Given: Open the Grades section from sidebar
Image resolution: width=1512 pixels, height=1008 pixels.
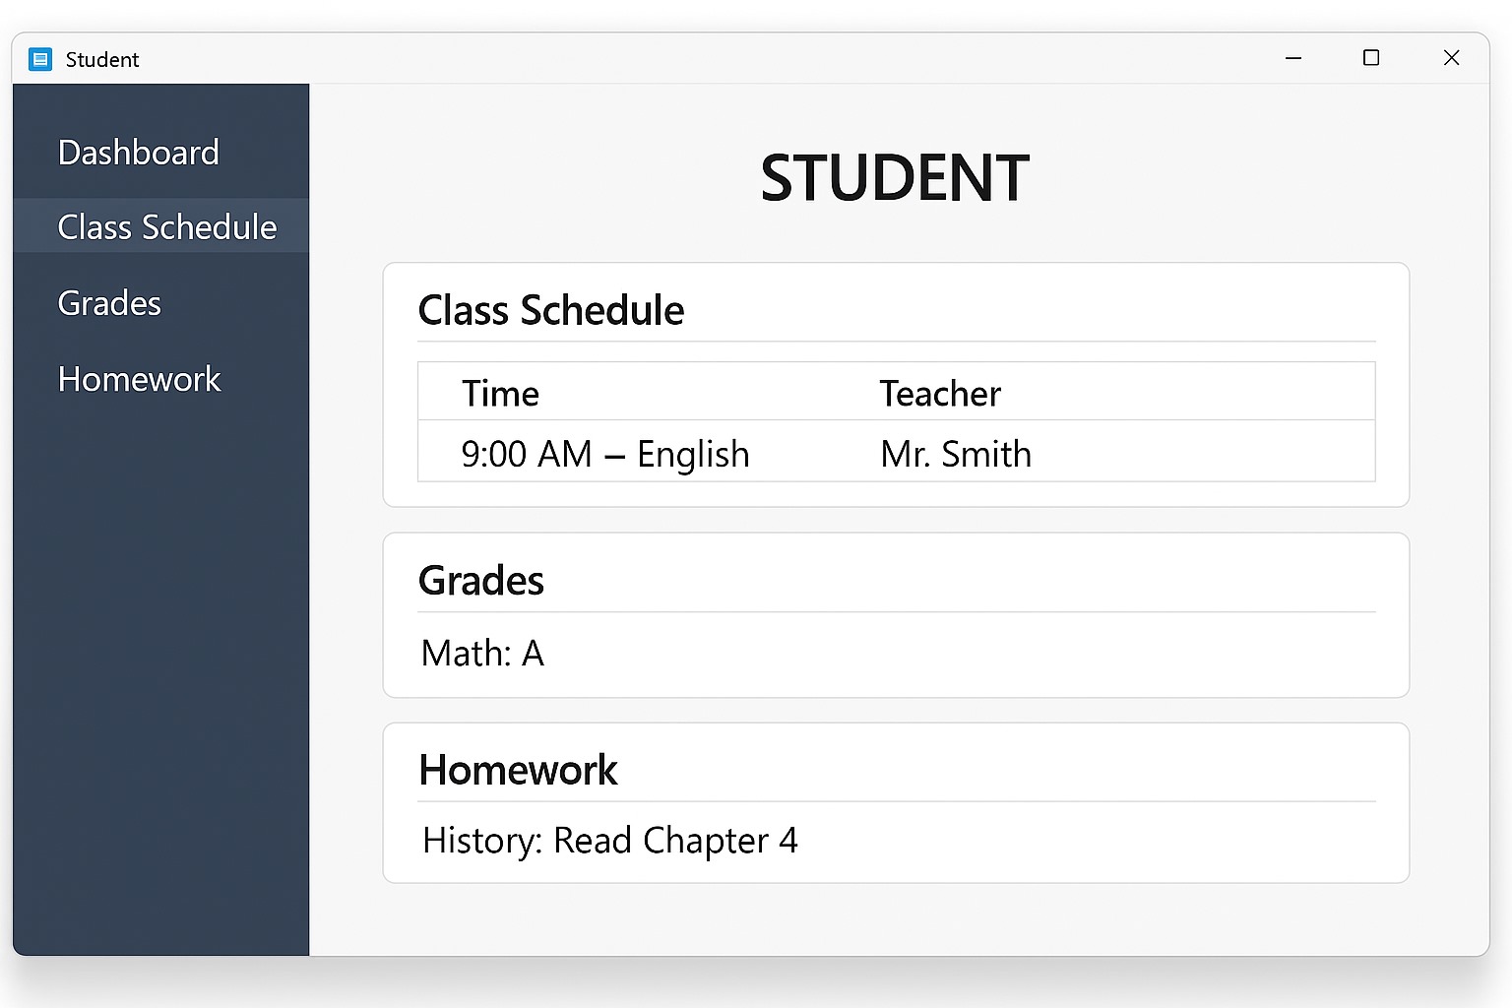Looking at the screenshot, I should 109,303.
